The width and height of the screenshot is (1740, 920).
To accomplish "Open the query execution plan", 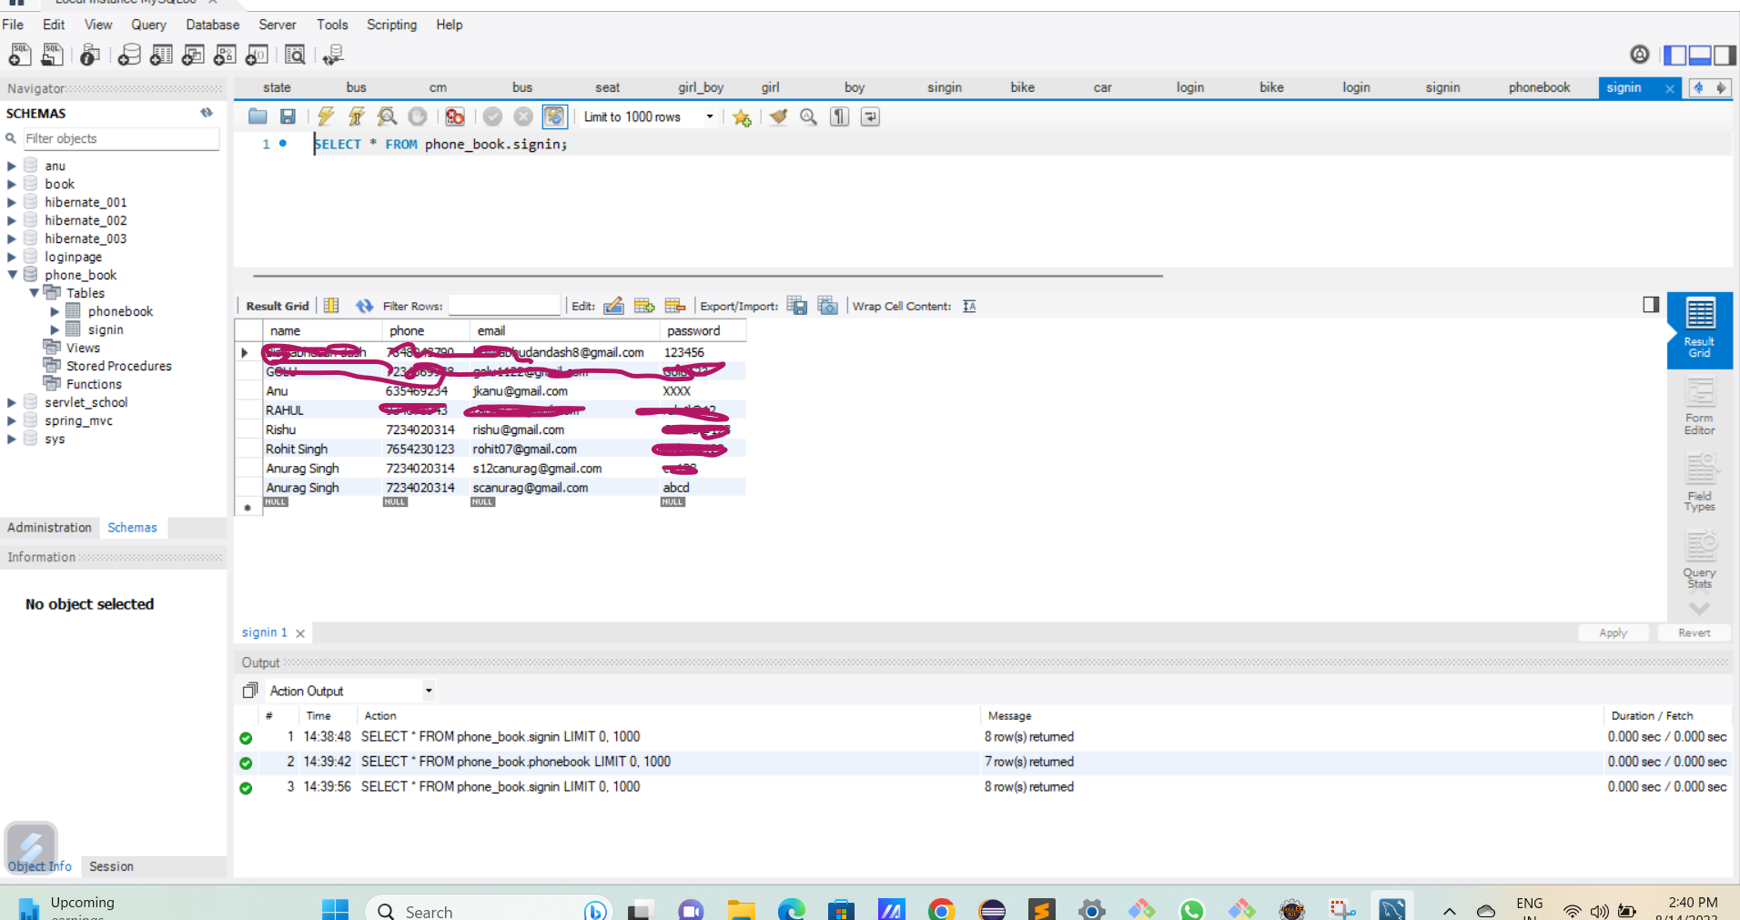I will coord(387,116).
